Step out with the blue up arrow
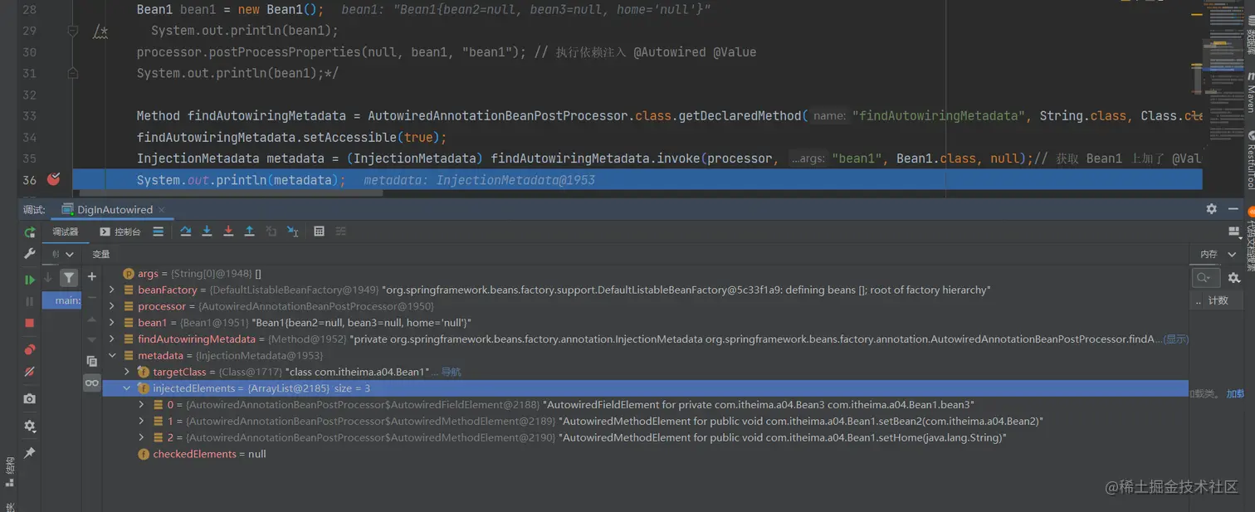1255x512 pixels. click(x=249, y=232)
